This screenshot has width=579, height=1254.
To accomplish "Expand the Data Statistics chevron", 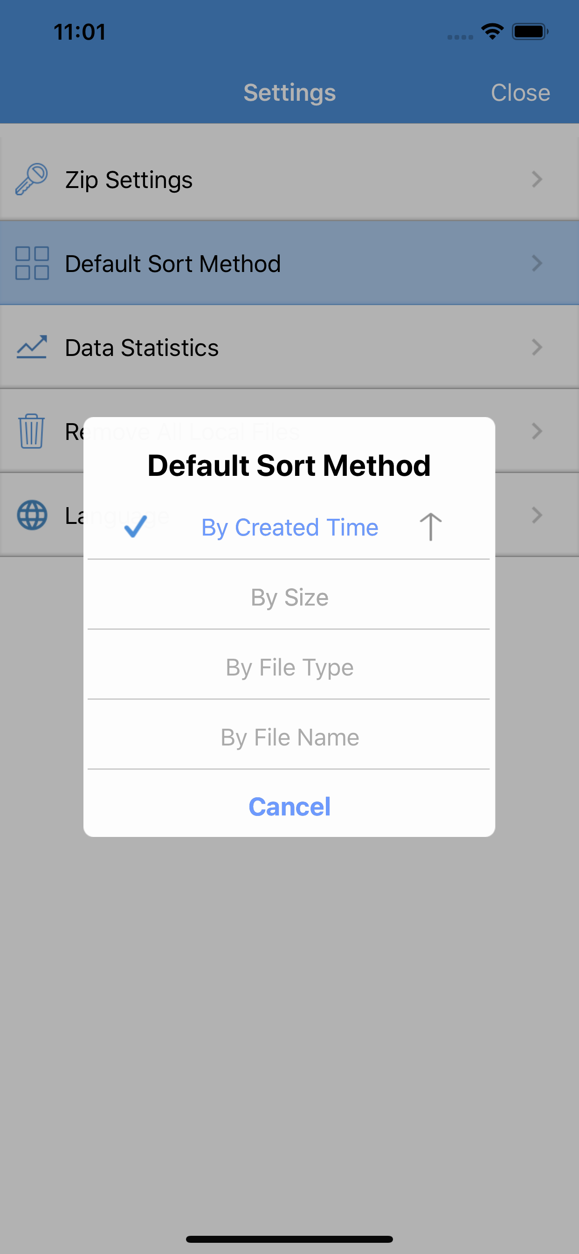I will (537, 347).
